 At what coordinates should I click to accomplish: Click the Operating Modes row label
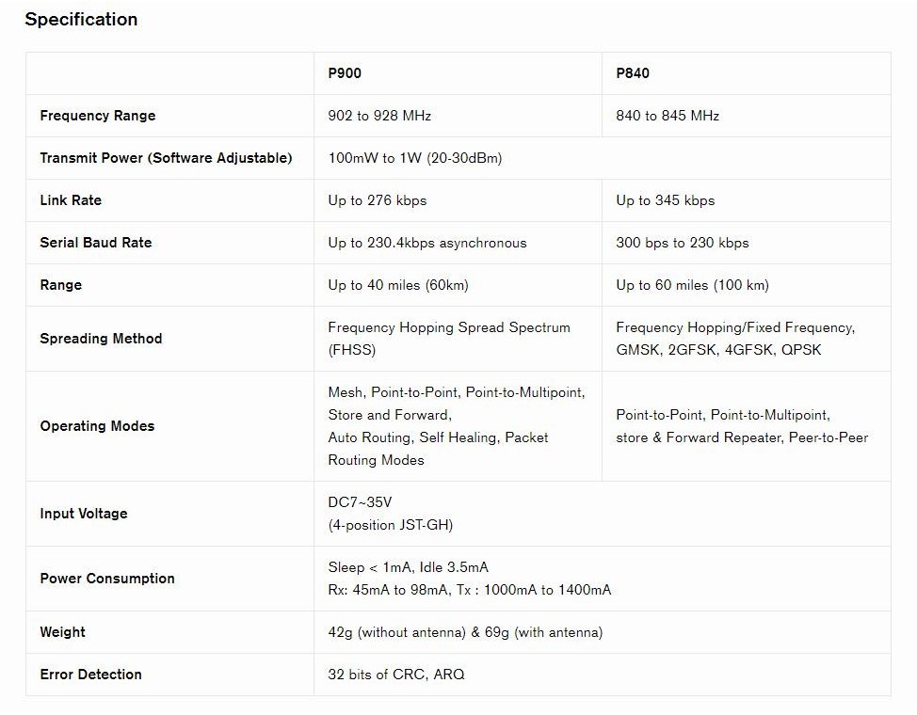pyautogui.click(x=97, y=426)
